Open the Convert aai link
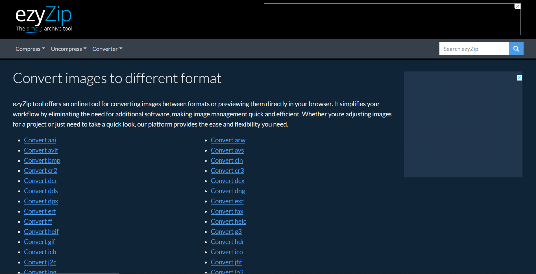This screenshot has width=536, height=274. tap(40, 140)
